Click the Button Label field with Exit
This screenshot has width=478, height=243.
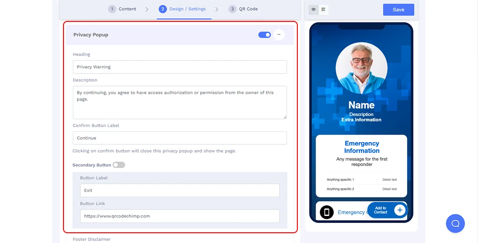[x=180, y=190]
